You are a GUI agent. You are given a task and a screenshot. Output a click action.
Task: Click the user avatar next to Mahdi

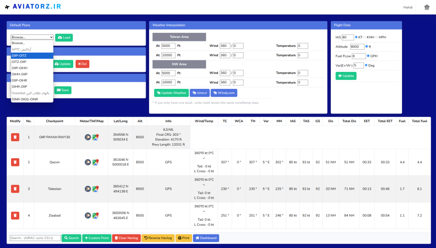(427, 7)
